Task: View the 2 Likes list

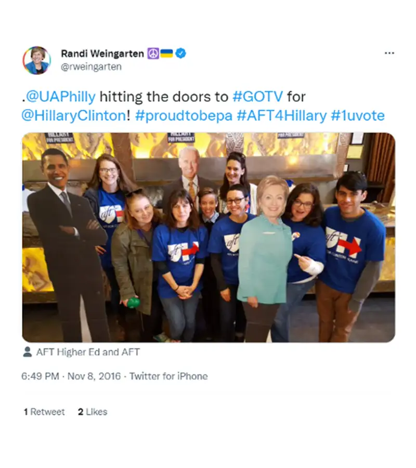Action: click(x=93, y=412)
